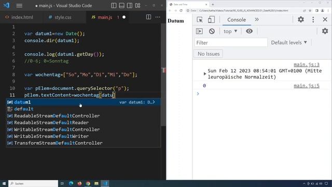Open Chrome side panel icon
The image size is (332, 187).
click(317, 10)
